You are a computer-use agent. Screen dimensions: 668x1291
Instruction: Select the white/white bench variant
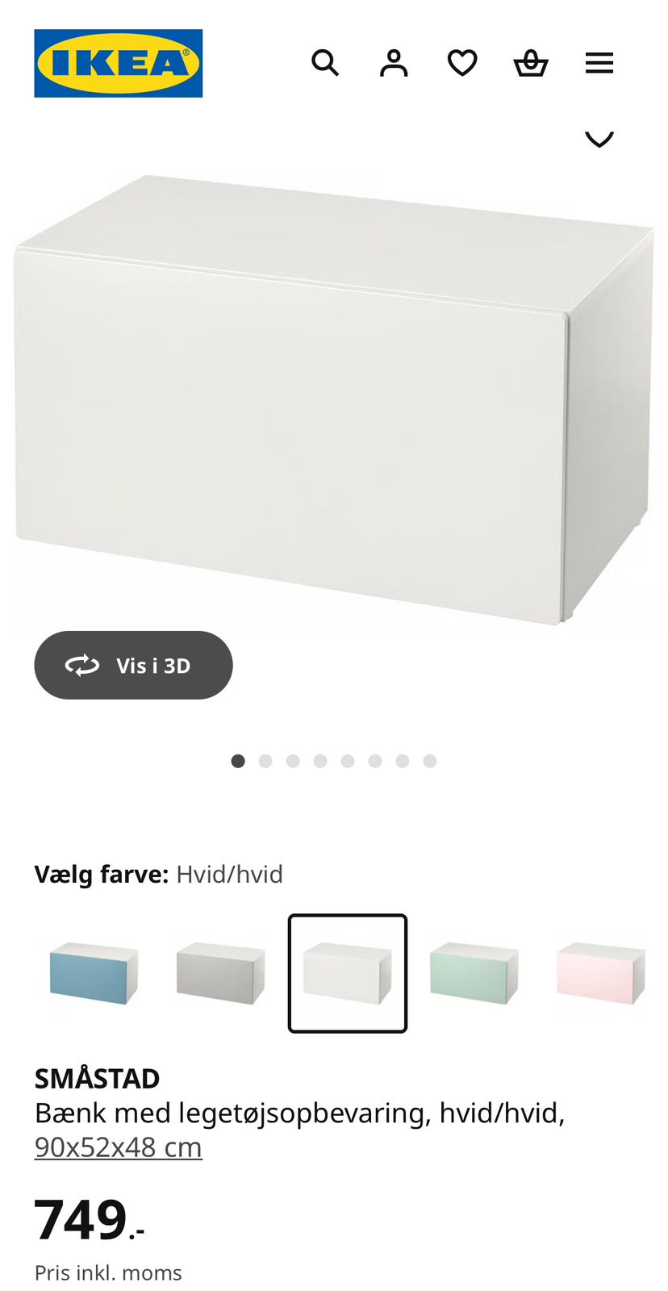click(x=348, y=973)
